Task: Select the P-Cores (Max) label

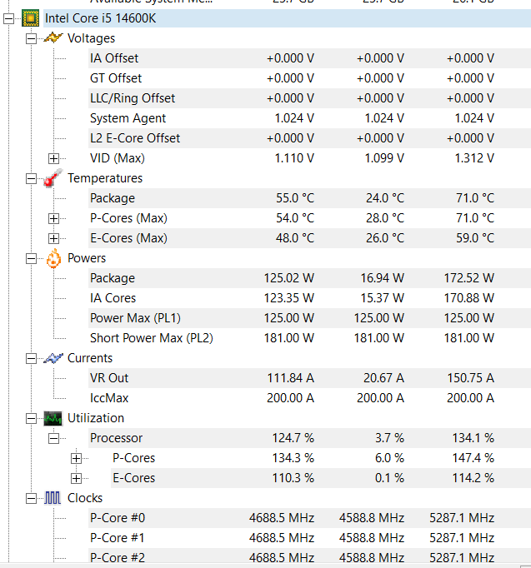Action: 128,218
